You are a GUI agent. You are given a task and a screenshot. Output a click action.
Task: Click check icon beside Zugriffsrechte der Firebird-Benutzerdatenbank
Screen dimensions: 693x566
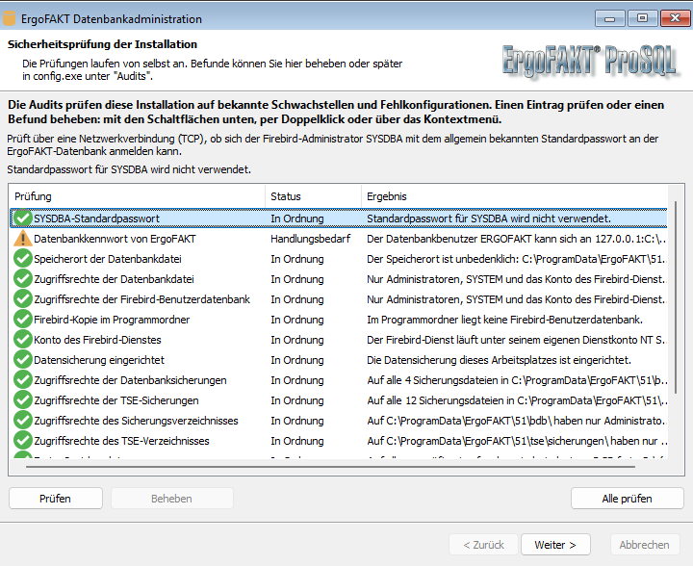coord(22,299)
